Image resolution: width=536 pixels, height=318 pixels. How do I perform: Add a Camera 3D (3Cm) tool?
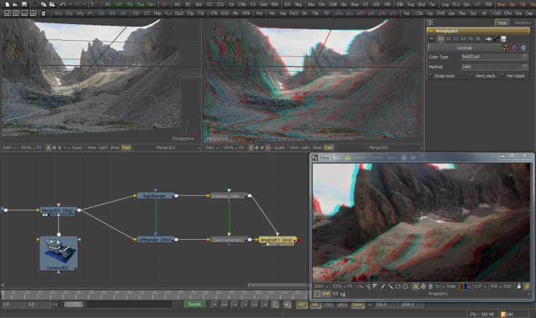[58, 13]
